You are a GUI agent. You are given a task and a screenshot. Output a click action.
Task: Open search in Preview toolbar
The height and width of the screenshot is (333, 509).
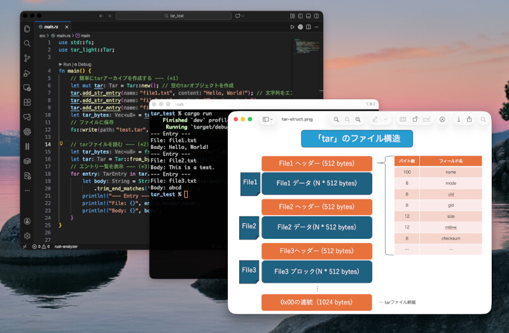[x=483, y=120]
